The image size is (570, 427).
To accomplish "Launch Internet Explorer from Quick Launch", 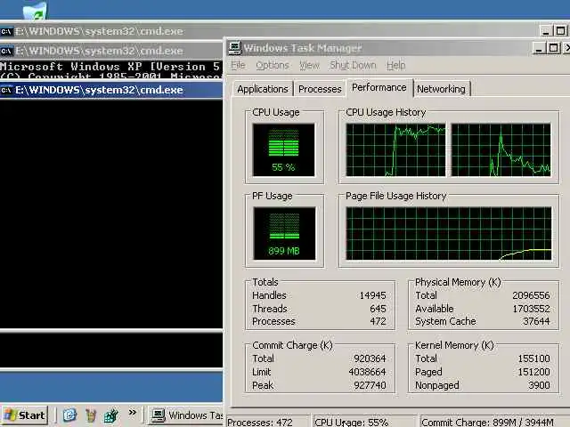I will click(x=69, y=415).
